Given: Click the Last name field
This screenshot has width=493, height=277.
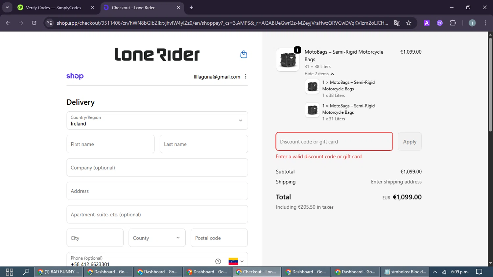Looking at the screenshot, I should pyautogui.click(x=204, y=144).
